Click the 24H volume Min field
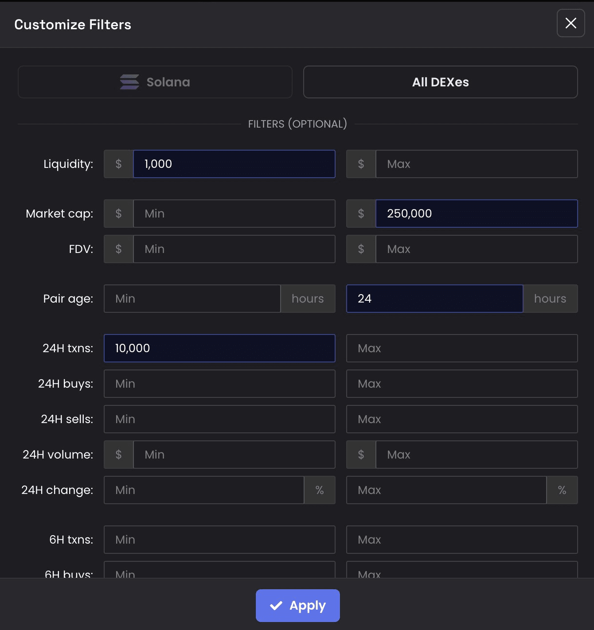This screenshot has height=630, width=594. point(234,455)
